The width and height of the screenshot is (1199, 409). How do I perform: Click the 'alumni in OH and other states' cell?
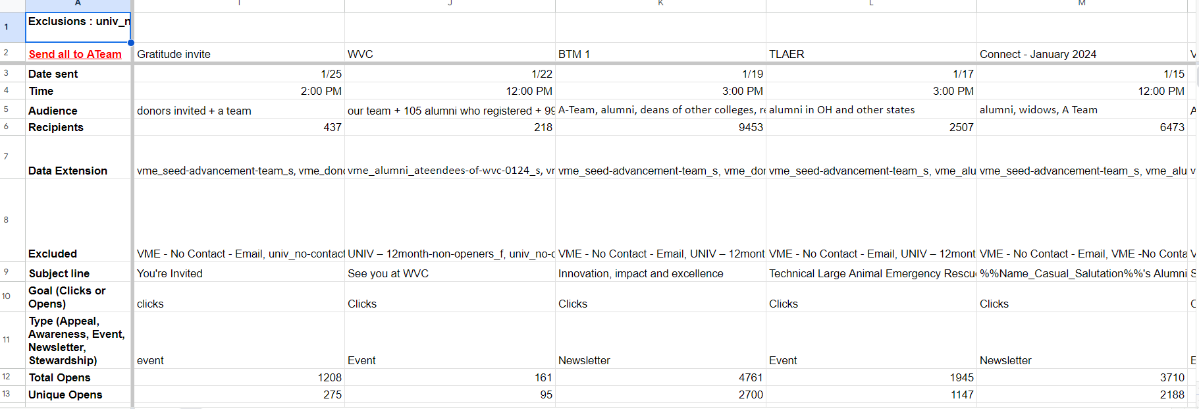pos(870,110)
